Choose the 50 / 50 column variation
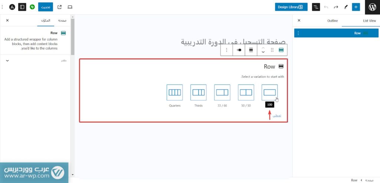The width and height of the screenshot is (380, 183). pos(246,92)
